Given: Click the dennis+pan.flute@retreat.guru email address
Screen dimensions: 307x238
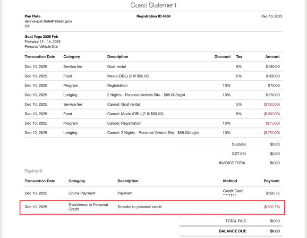Looking at the screenshot, I should [x=48, y=21].
